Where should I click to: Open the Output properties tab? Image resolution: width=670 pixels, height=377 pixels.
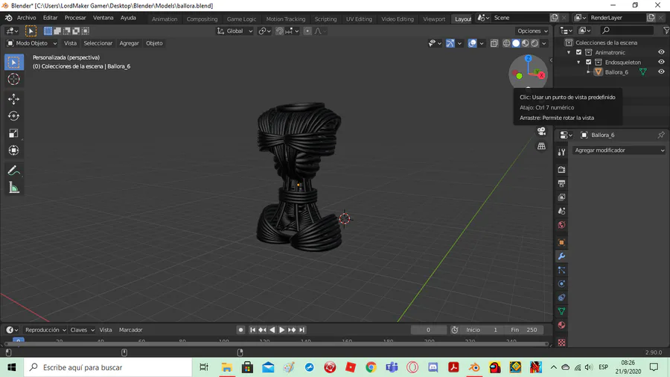[x=561, y=183]
